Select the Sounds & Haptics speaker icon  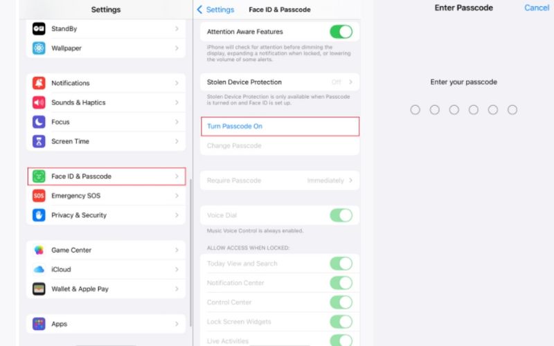tap(39, 102)
